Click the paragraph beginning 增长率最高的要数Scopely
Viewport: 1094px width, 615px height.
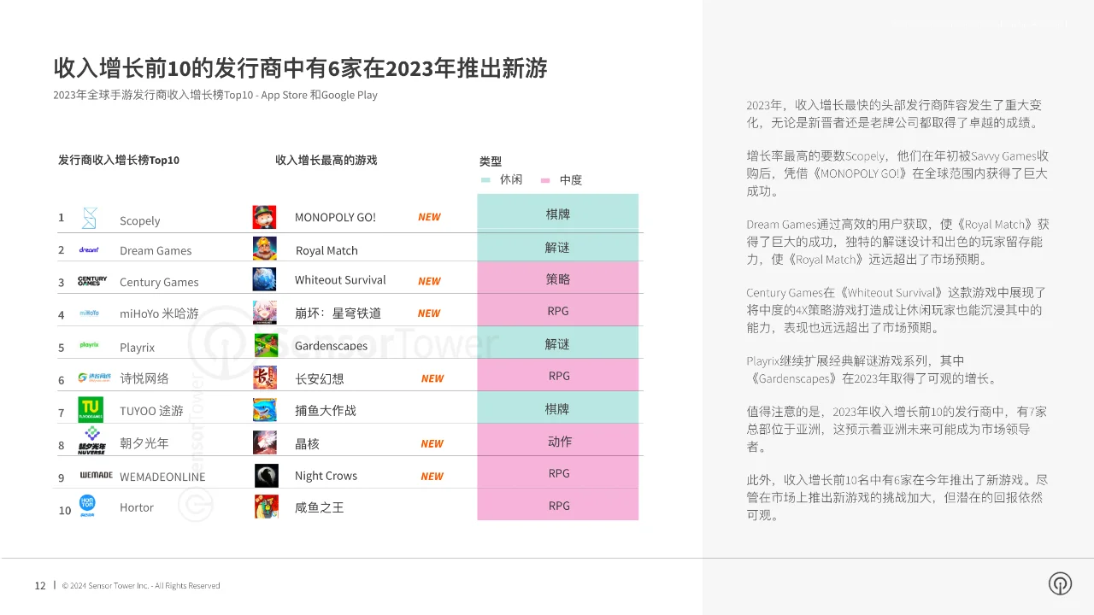(x=897, y=173)
